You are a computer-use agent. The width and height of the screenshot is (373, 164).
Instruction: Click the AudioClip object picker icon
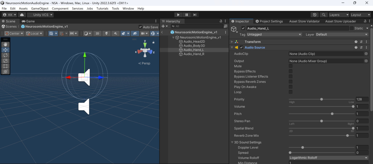[x=366, y=54]
